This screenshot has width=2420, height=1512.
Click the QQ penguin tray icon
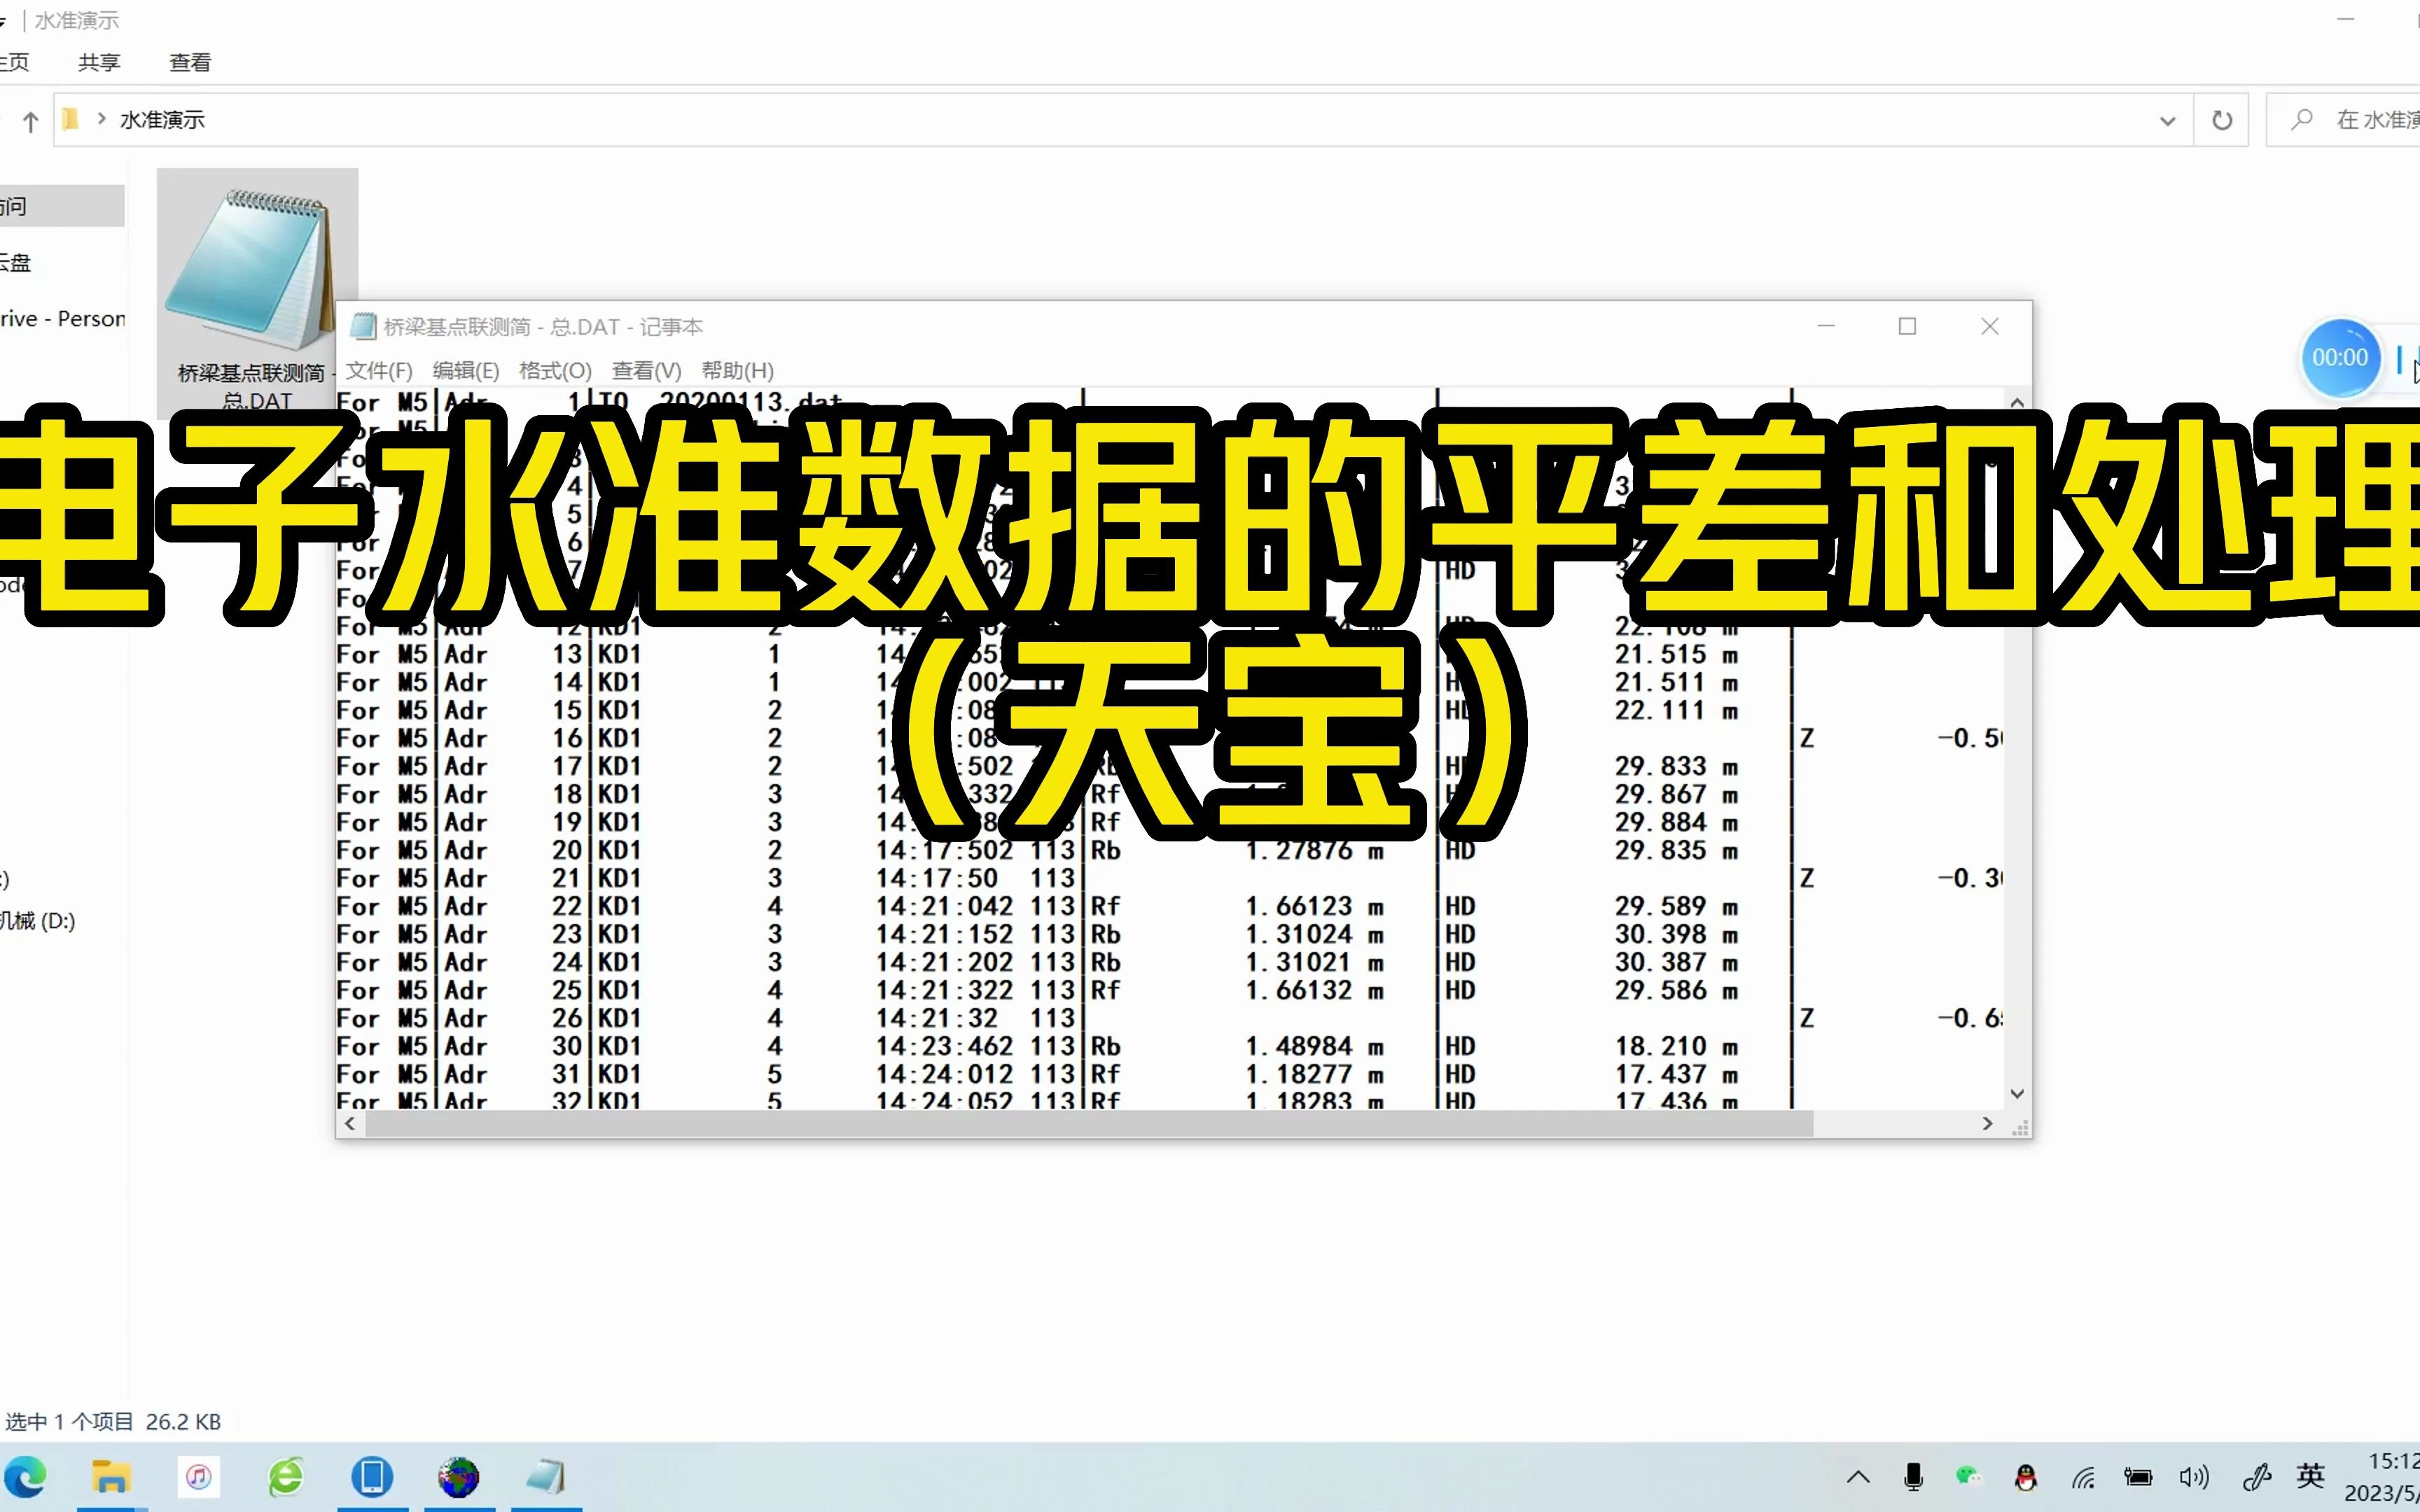tap(2026, 1477)
